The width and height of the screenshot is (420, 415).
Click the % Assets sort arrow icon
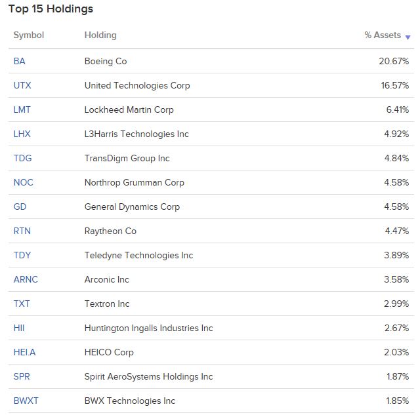(x=408, y=37)
